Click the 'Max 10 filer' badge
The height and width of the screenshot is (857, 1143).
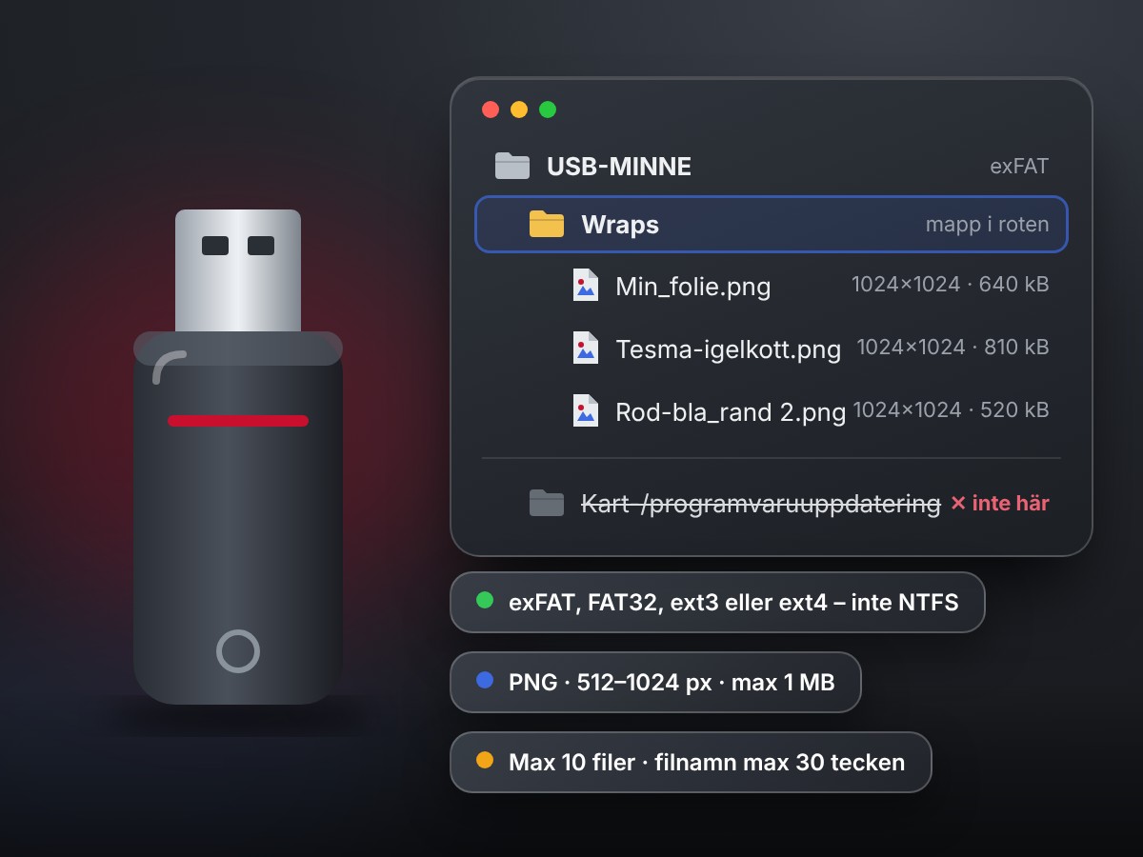click(691, 762)
